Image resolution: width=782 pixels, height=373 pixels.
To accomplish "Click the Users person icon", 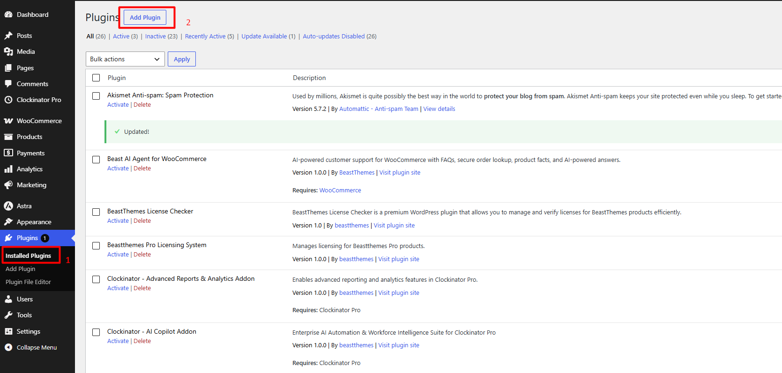I will point(8,299).
